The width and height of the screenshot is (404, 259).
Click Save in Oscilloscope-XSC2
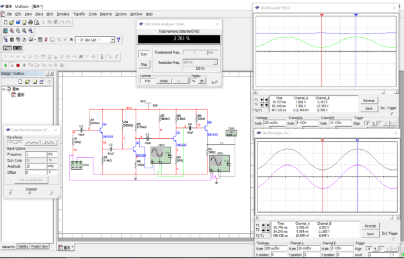(369, 109)
